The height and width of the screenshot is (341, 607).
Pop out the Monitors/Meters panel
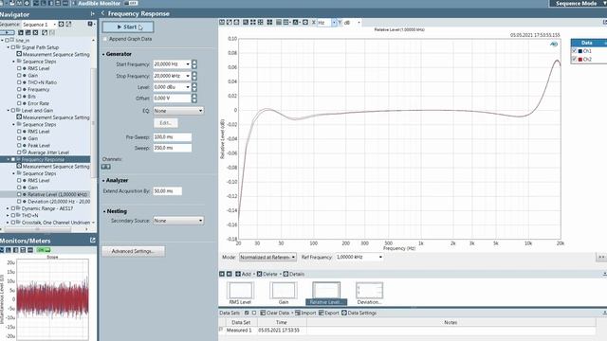pyautogui.click(x=93, y=240)
